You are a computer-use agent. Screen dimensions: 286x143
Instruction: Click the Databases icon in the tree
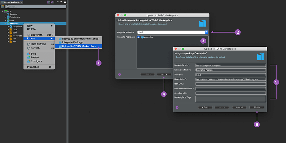8,17
